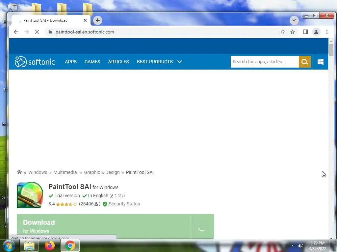The image size is (337, 252).
Task: Open the ARTICLES menu
Action: coord(118,62)
